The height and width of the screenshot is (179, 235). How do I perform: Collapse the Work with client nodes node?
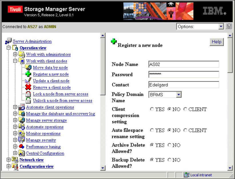click(x=15, y=61)
